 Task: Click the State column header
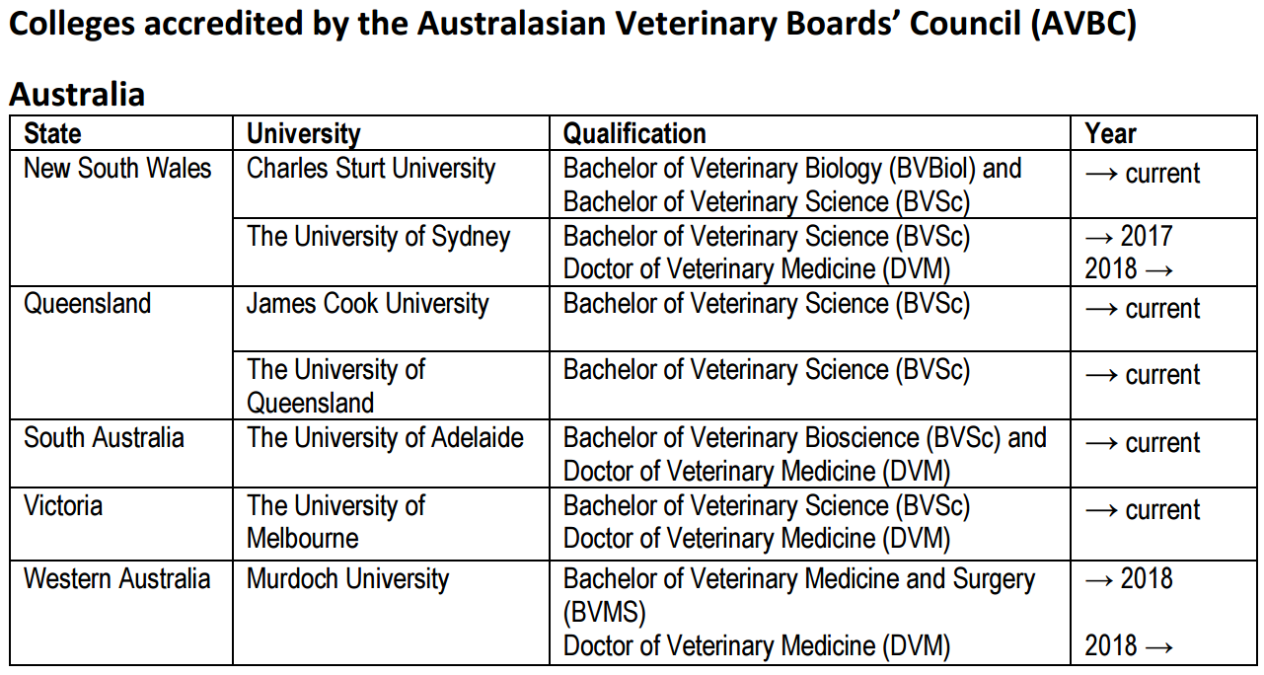point(53,133)
